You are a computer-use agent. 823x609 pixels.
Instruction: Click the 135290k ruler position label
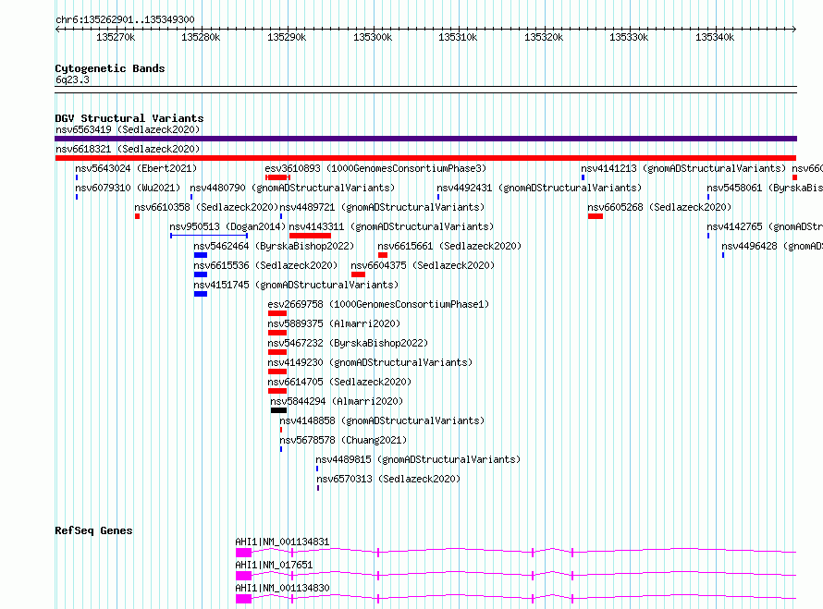pos(287,37)
